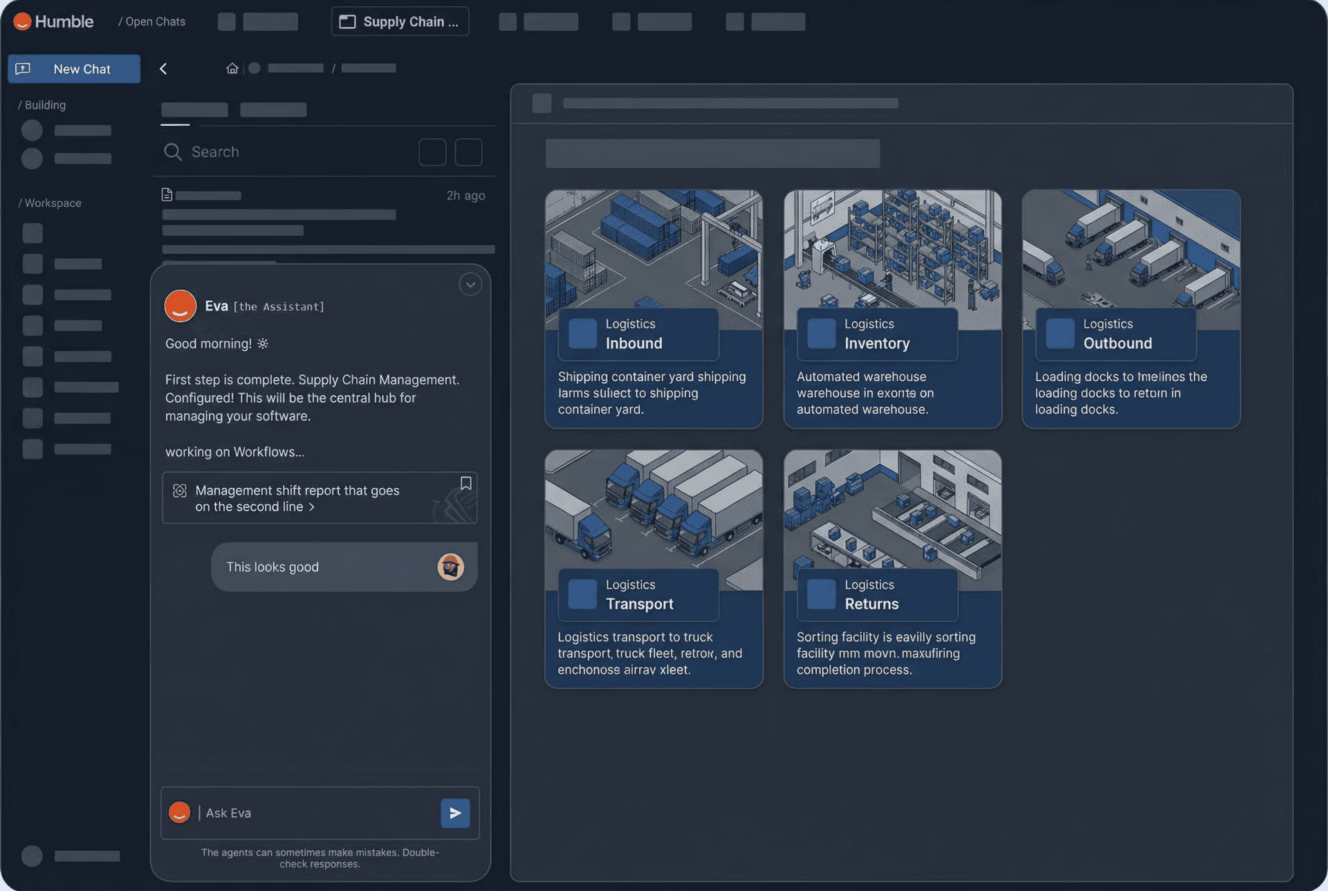The image size is (1328, 891).
Task: Bookmark the Management shift report card
Action: pyautogui.click(x=466, y=484)
